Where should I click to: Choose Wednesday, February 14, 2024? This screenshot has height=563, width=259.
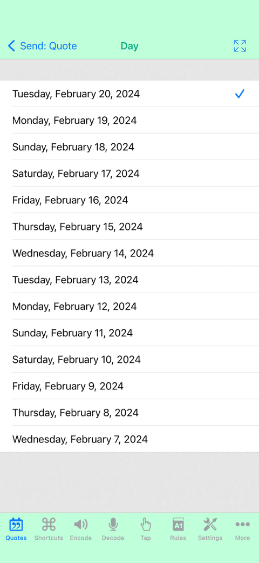tap(129, 253)
